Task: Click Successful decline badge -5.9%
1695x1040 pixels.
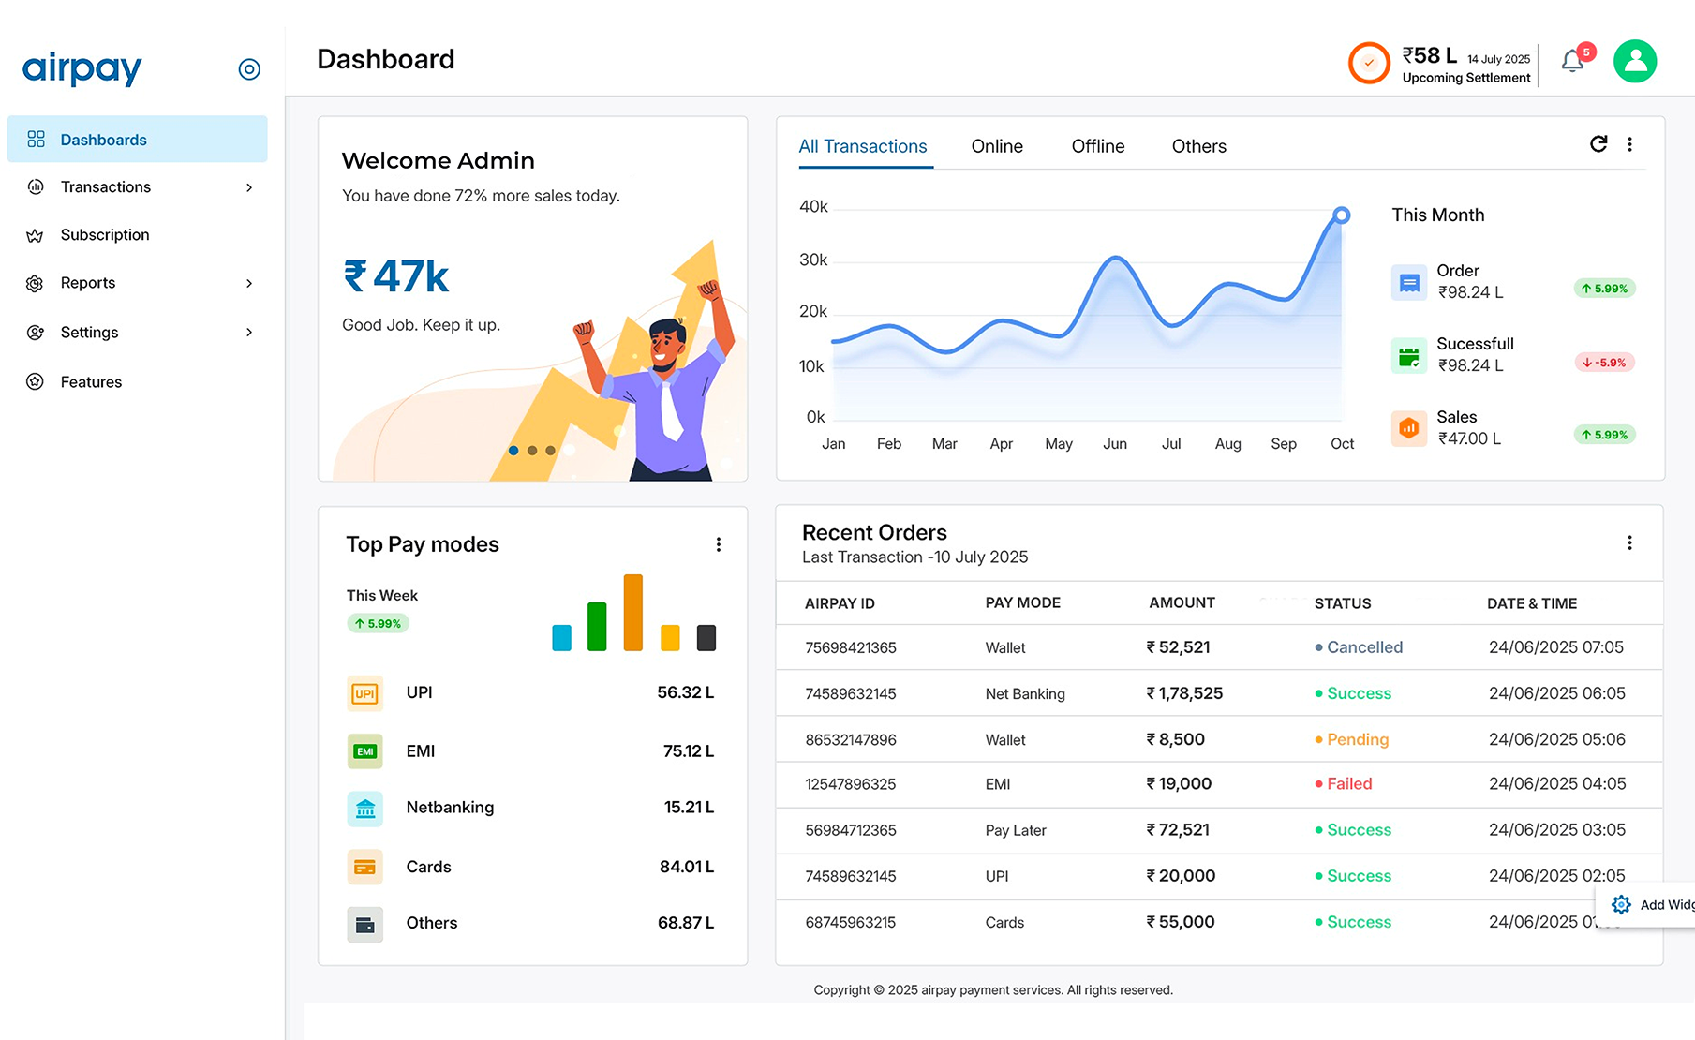Action: (1604, 362)
